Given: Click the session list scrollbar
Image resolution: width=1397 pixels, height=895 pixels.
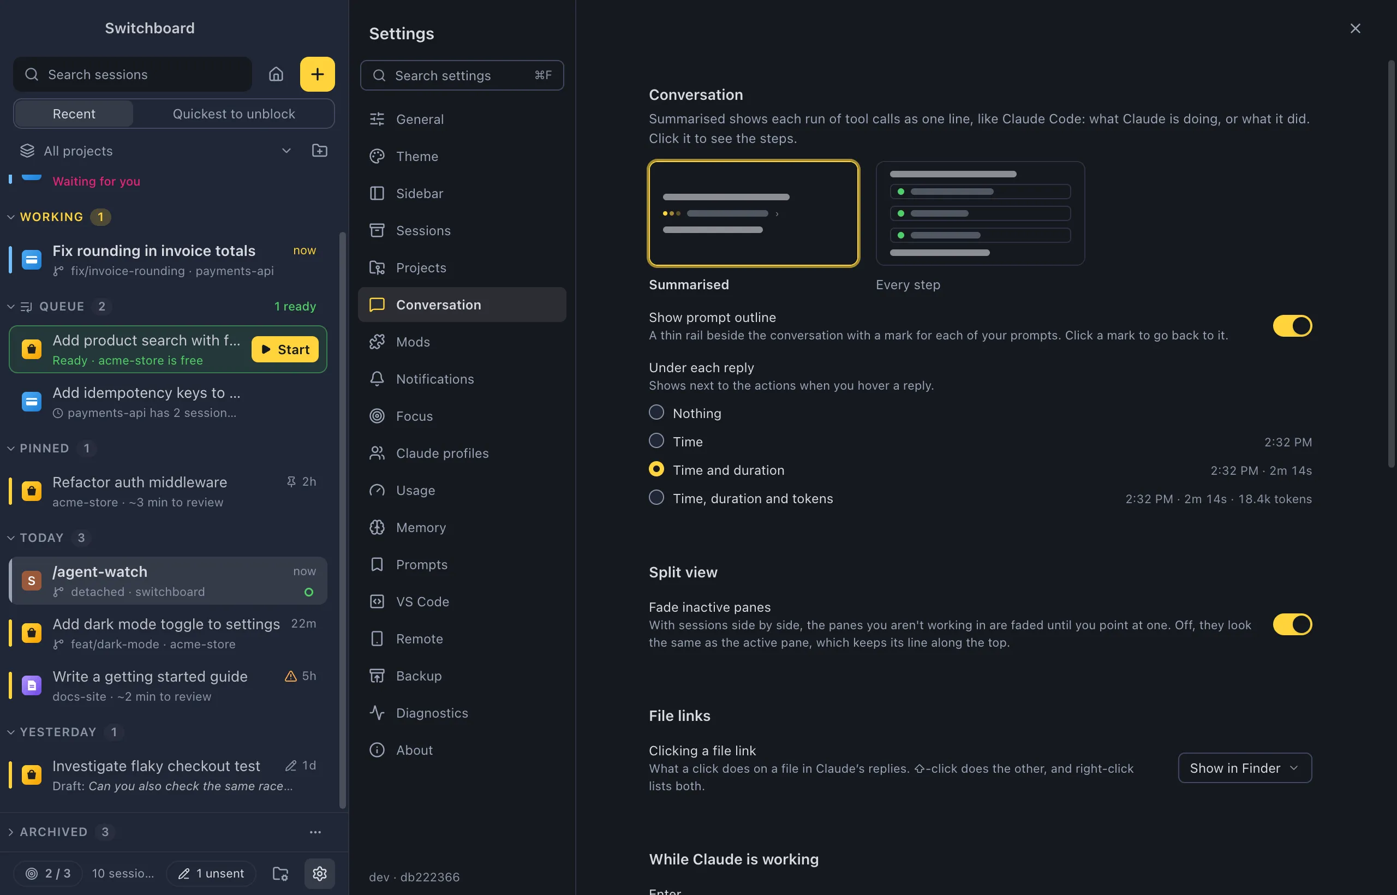Looking at the screenshot, I should click(342, 520).
